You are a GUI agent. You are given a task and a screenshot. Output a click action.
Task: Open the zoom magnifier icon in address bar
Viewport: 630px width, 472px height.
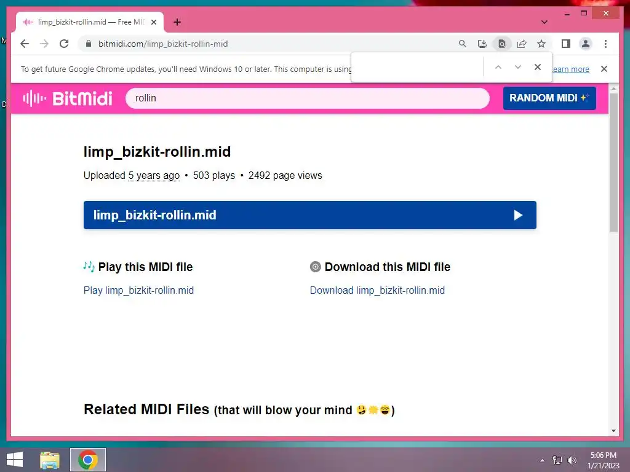pos(463,44)
